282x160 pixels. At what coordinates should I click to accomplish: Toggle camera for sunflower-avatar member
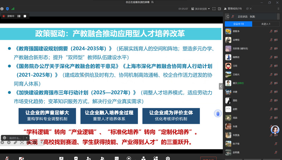point(276,31)
